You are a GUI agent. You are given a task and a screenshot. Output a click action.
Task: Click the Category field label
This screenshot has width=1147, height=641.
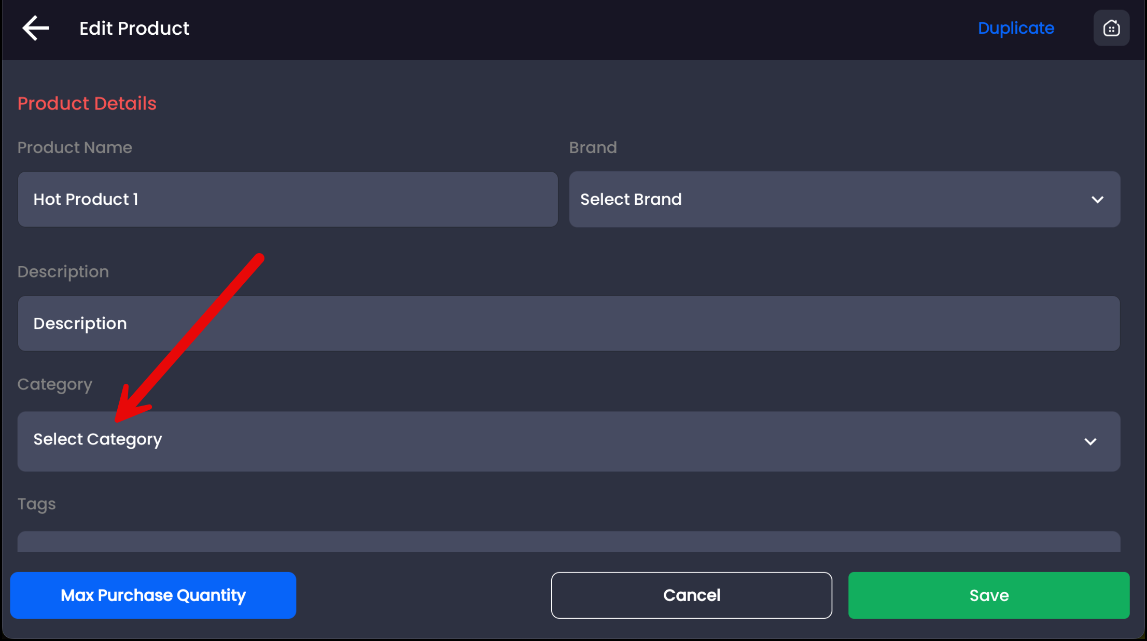(54, 384)
